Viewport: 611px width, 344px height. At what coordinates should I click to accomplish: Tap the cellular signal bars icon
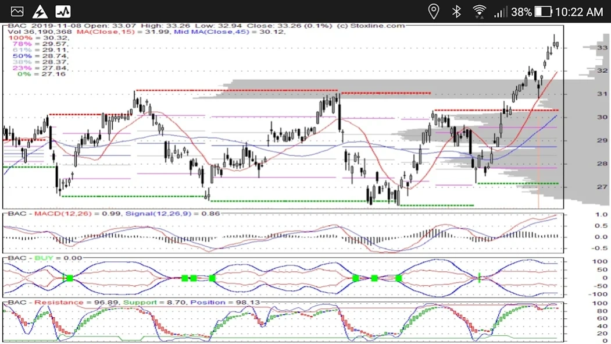coord(501,12)
